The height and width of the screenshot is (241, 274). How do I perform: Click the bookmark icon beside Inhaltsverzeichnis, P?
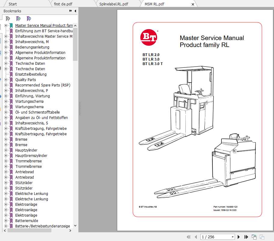(11, 91)
